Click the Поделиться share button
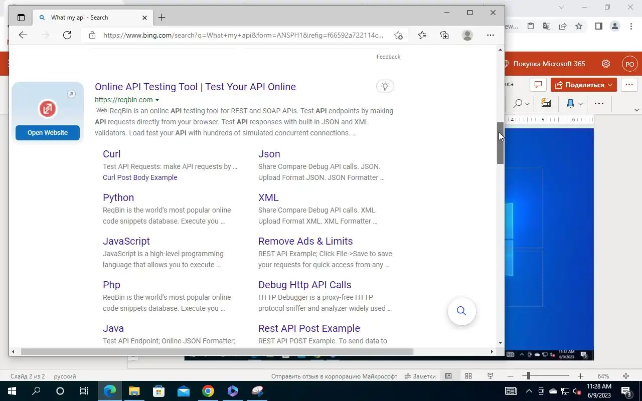 pyautogui.click(x=583, y=85)
